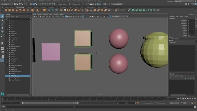Toggle select by object type mode

click(x=34, y=4)
